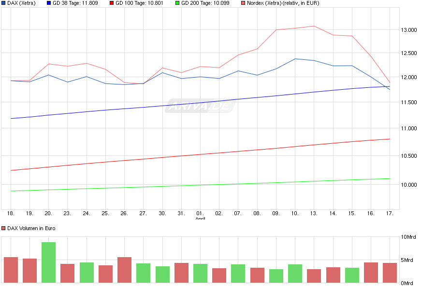Expand the April axis label
Screen dimensions: 421x288
[x=200, y=218]
